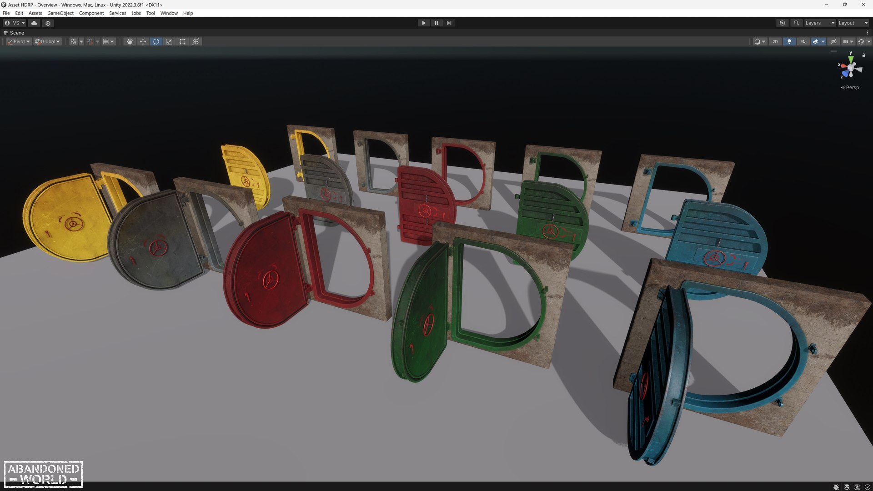This screenshot has width=873, height=491.
Task: Select the Hand view tool
Action: point(130,41)
